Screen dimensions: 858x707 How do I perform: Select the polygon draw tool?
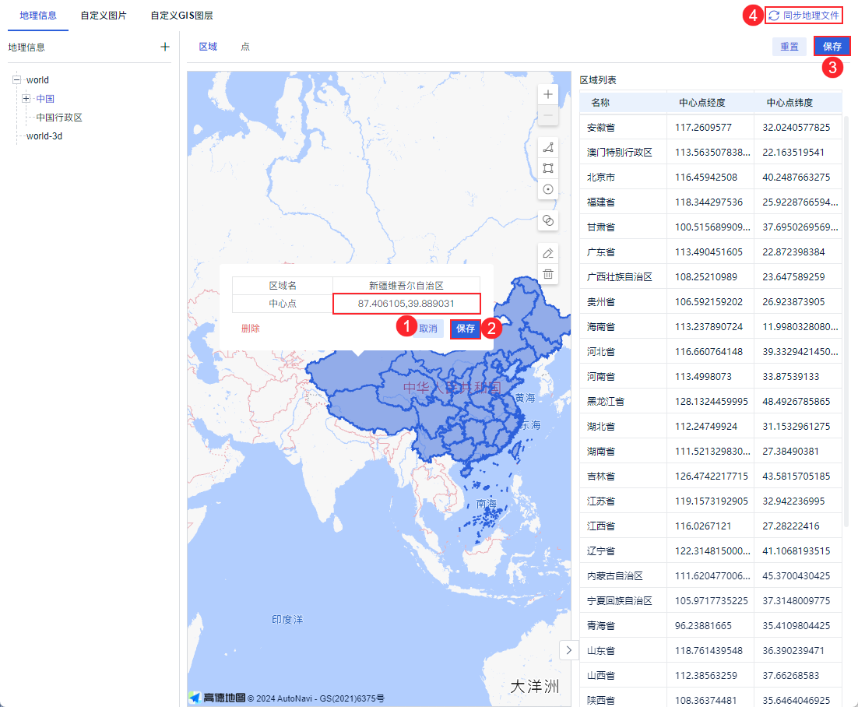point(548,147)
